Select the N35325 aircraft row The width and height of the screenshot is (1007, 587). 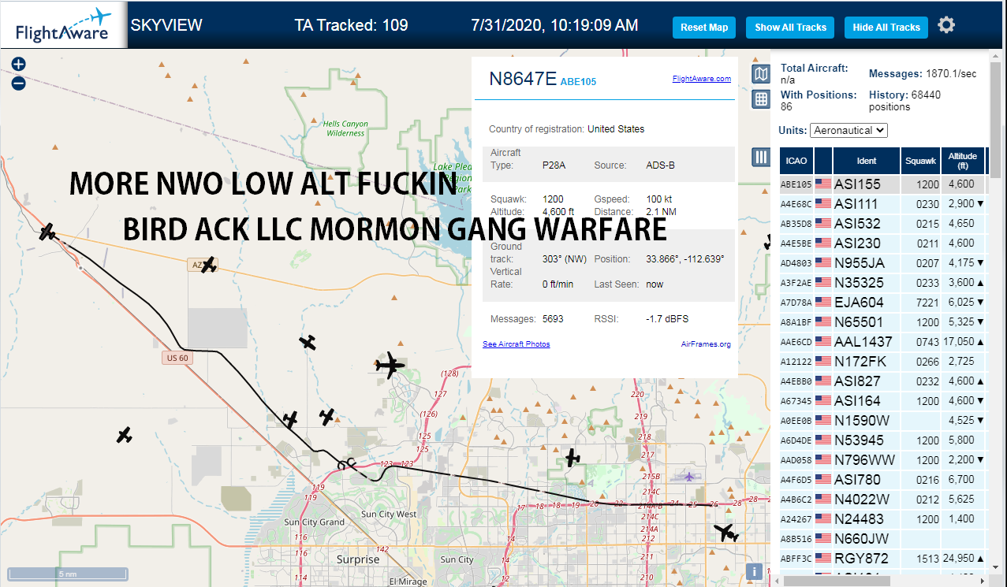(882, 283)
